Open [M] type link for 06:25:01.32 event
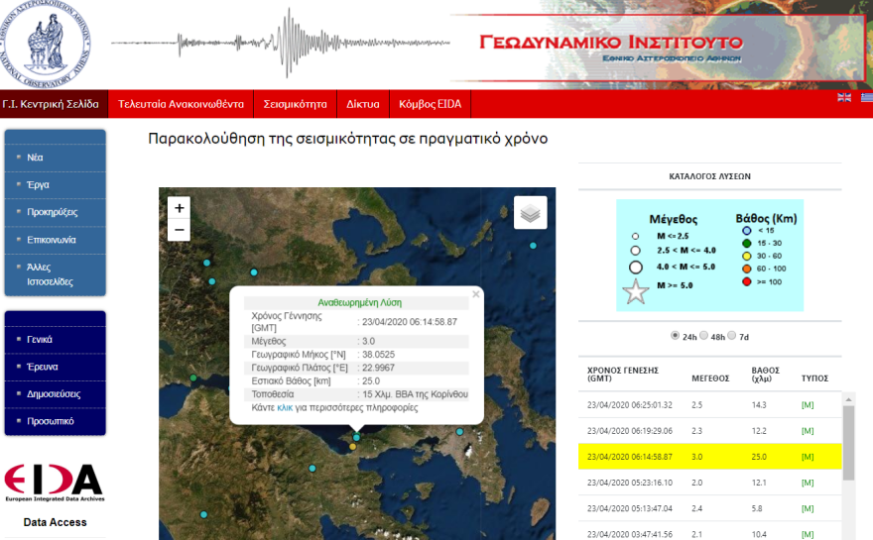Screen dimensions: 873x540 click(808, 405)
